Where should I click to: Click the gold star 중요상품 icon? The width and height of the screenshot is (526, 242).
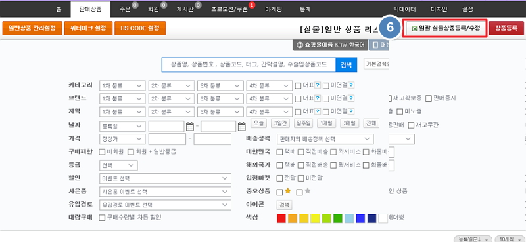pos(288,191)
